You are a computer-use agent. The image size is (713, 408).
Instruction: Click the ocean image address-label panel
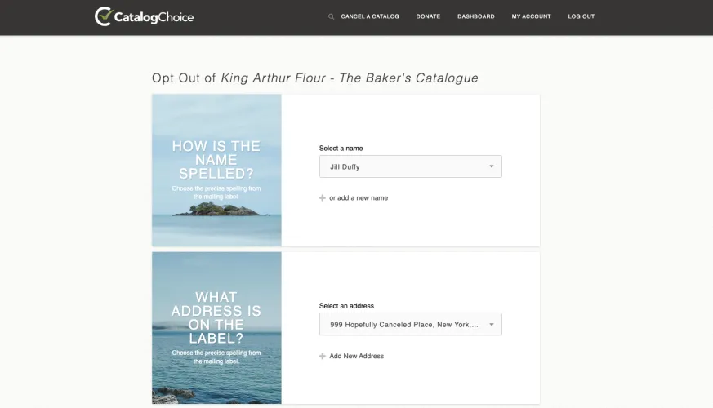point(216,327)
